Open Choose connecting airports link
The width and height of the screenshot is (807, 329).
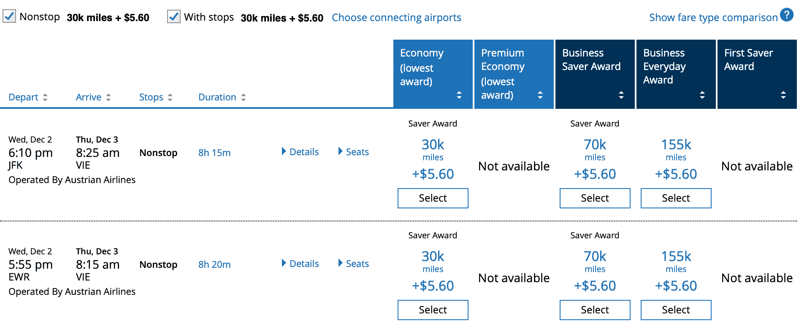click(x=396, y=18)
